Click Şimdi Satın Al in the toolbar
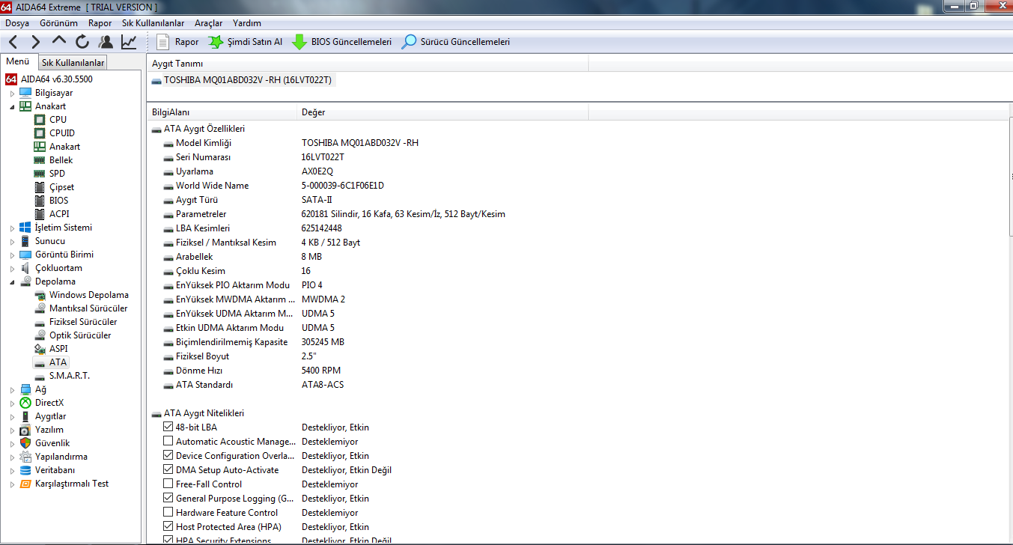1013x545 pixels. click(x=245, y=42)
